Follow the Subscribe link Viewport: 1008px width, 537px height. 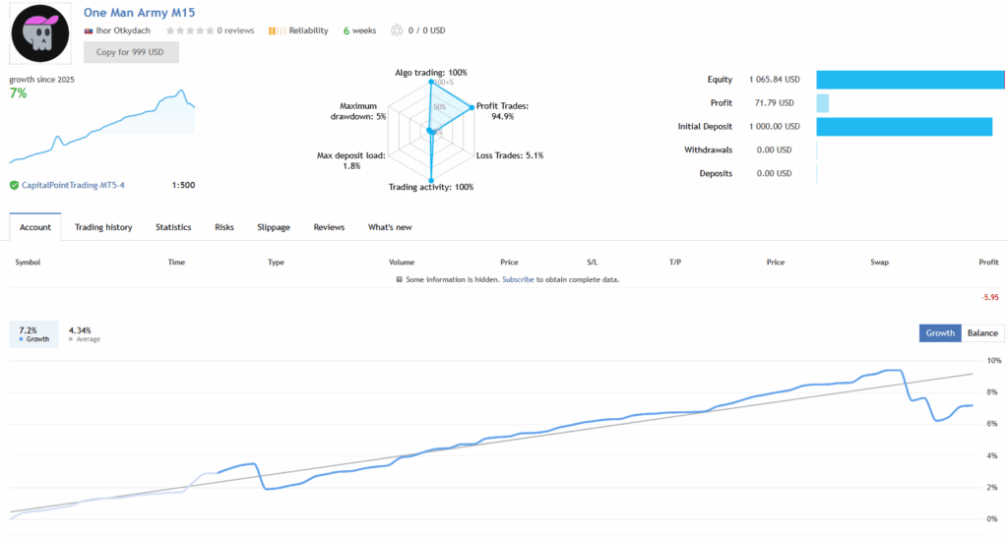point(519,279)
